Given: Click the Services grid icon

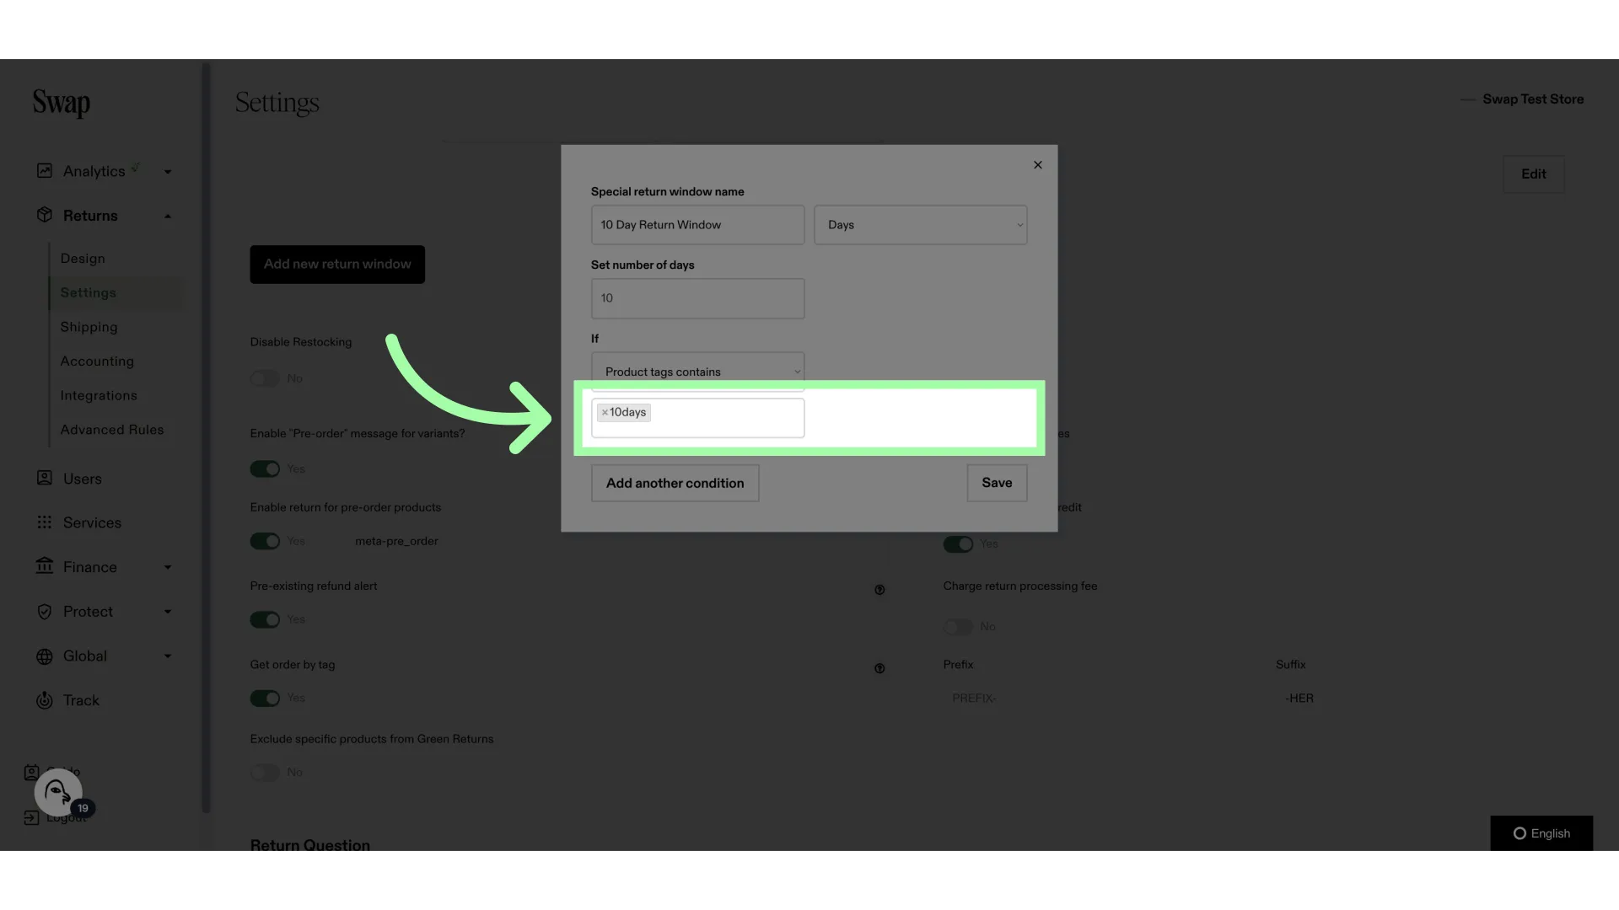Looking at the screenshot, I should point(45,522).
